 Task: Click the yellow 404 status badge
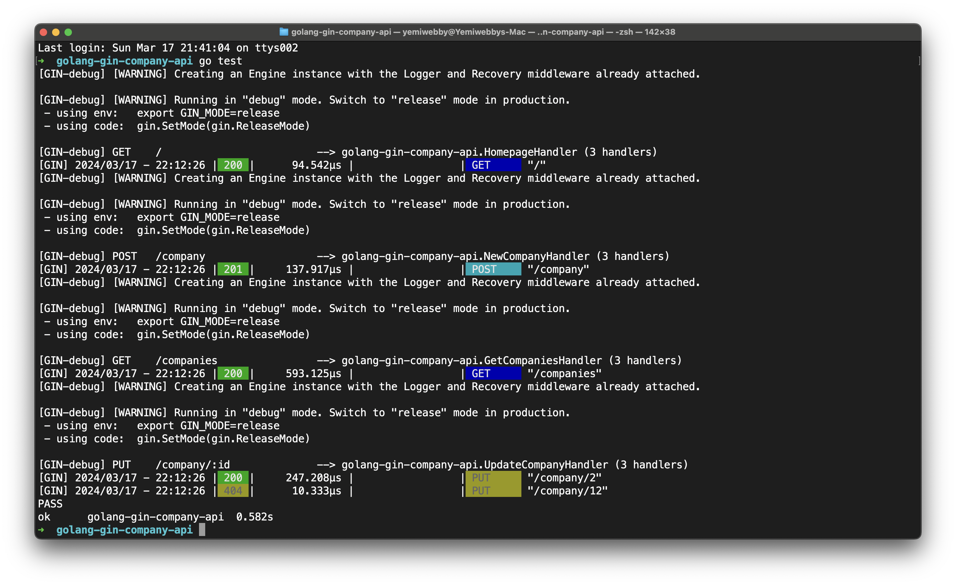pos(232,490)
